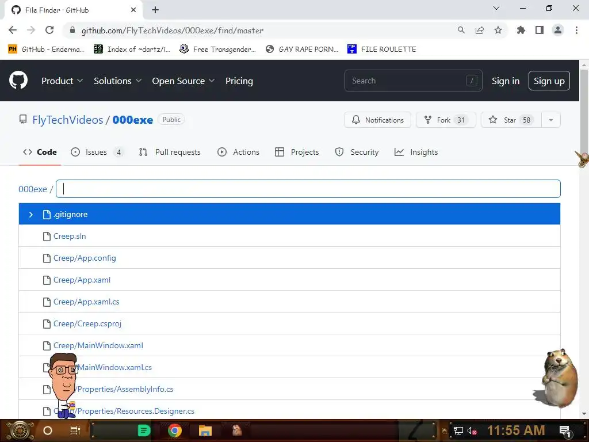589x442 pixels.
Task: Switch to the Code tab
Action: pos(40,152)
